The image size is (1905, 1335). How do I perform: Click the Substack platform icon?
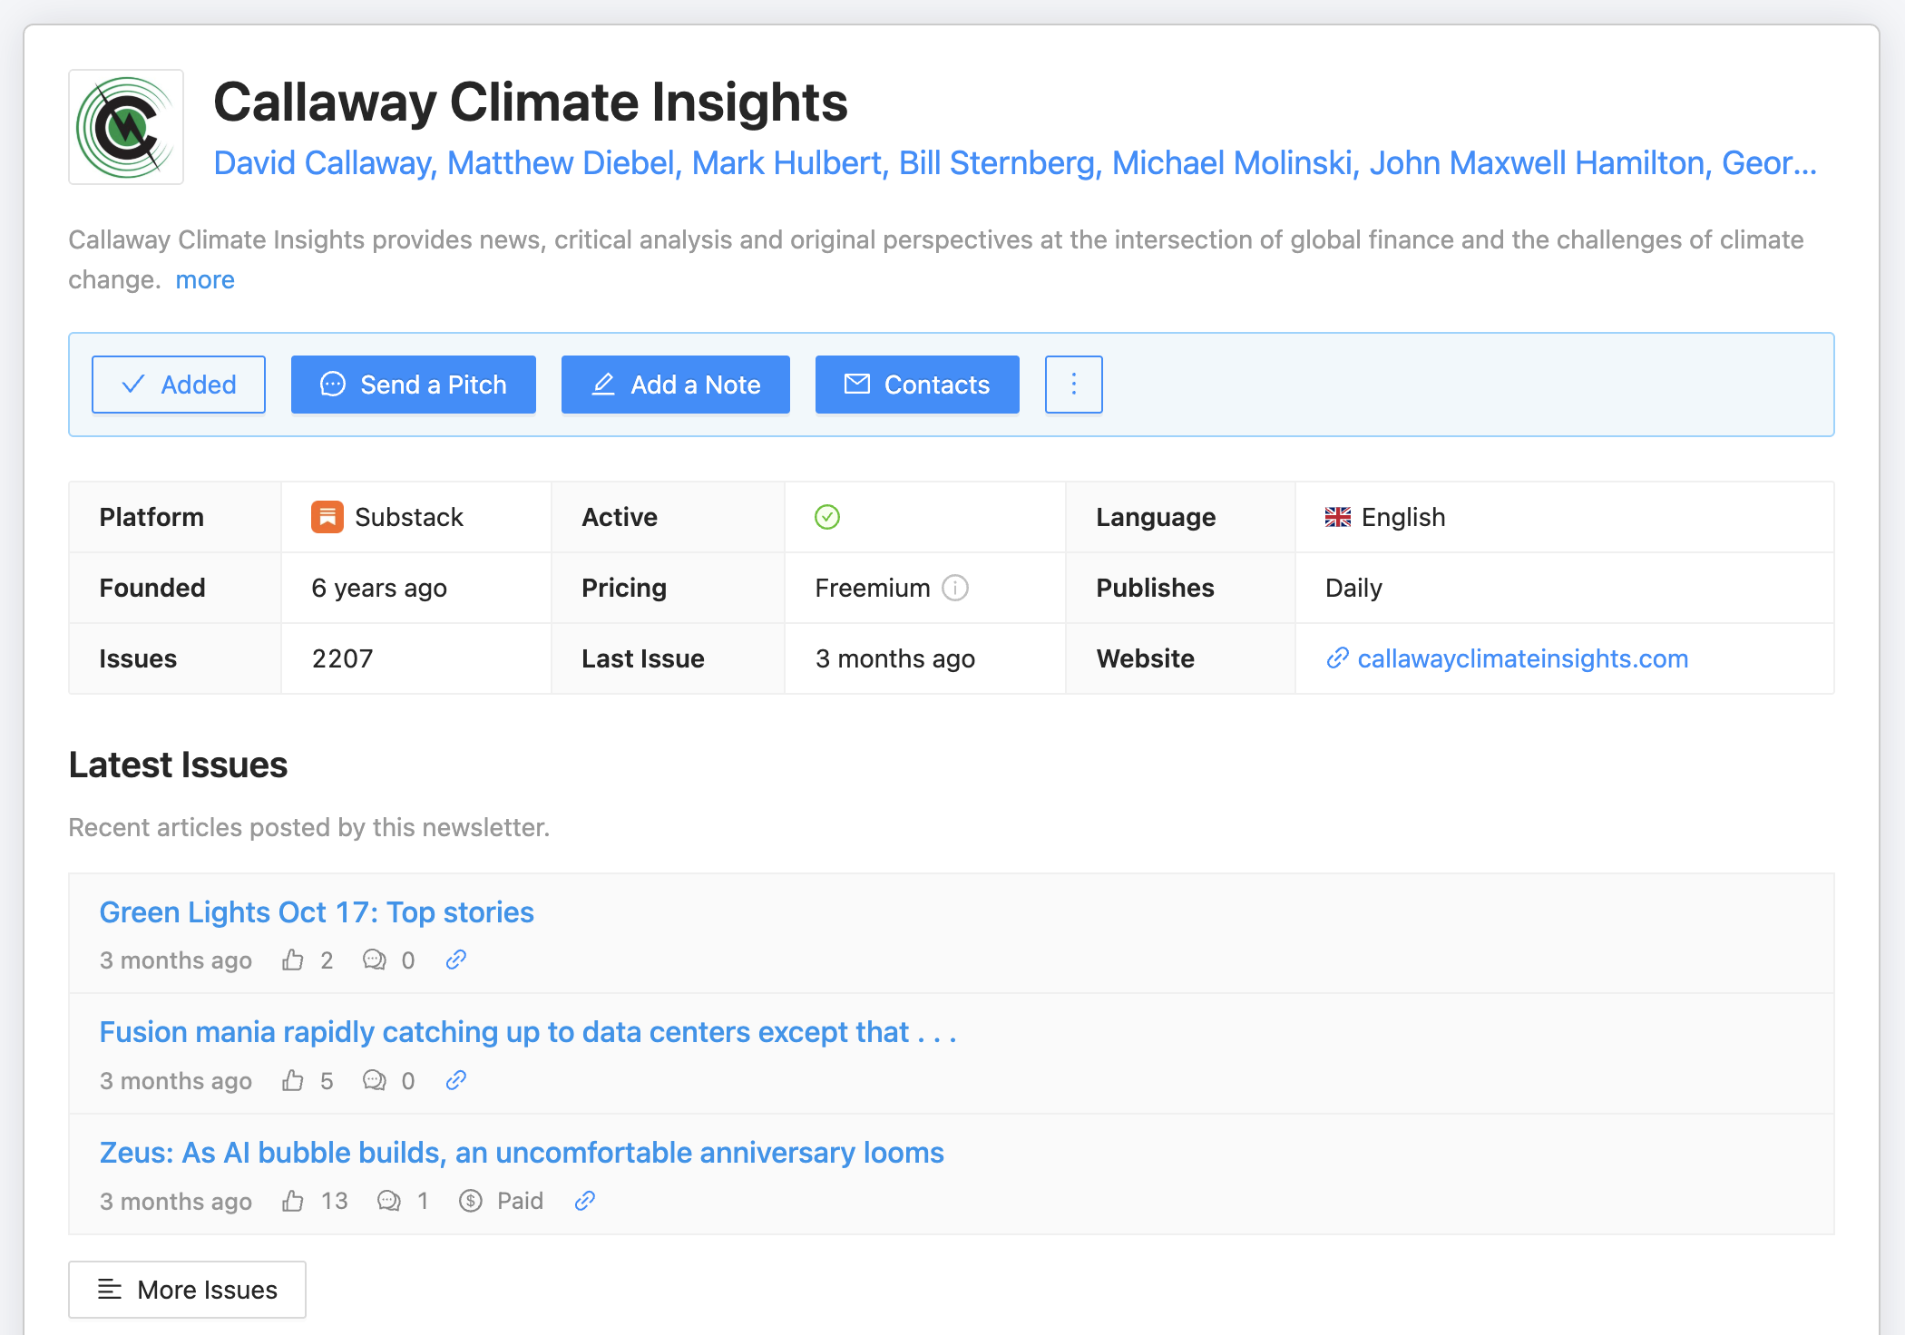point(327,516)
